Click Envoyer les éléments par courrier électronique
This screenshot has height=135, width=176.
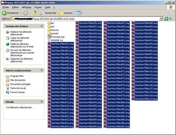(22, 53)
